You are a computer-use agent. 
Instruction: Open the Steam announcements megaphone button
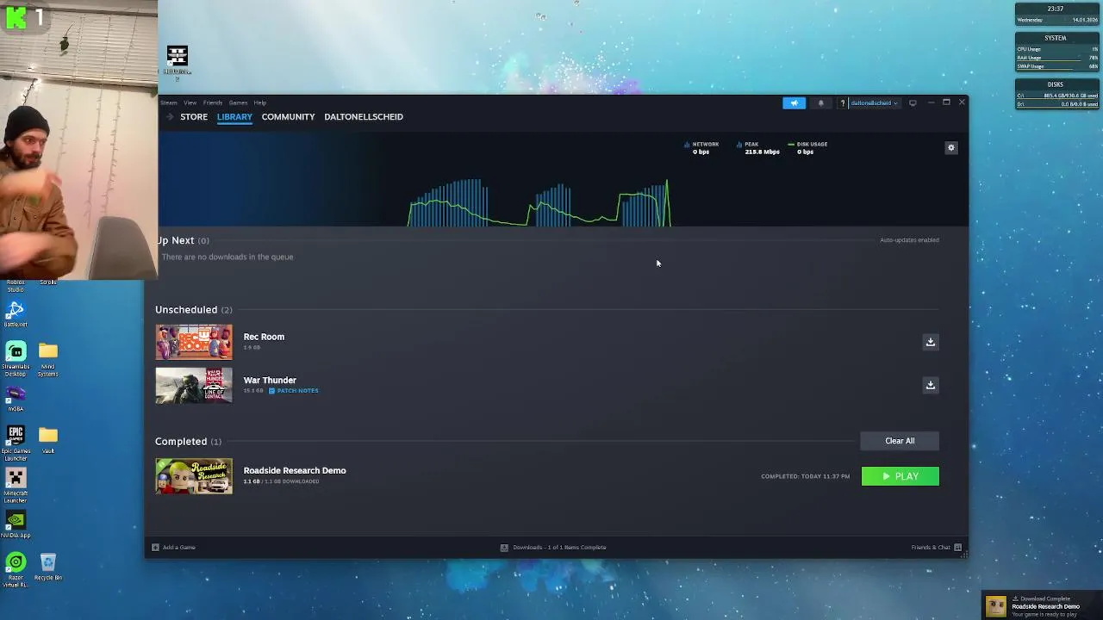pos(794,103)
